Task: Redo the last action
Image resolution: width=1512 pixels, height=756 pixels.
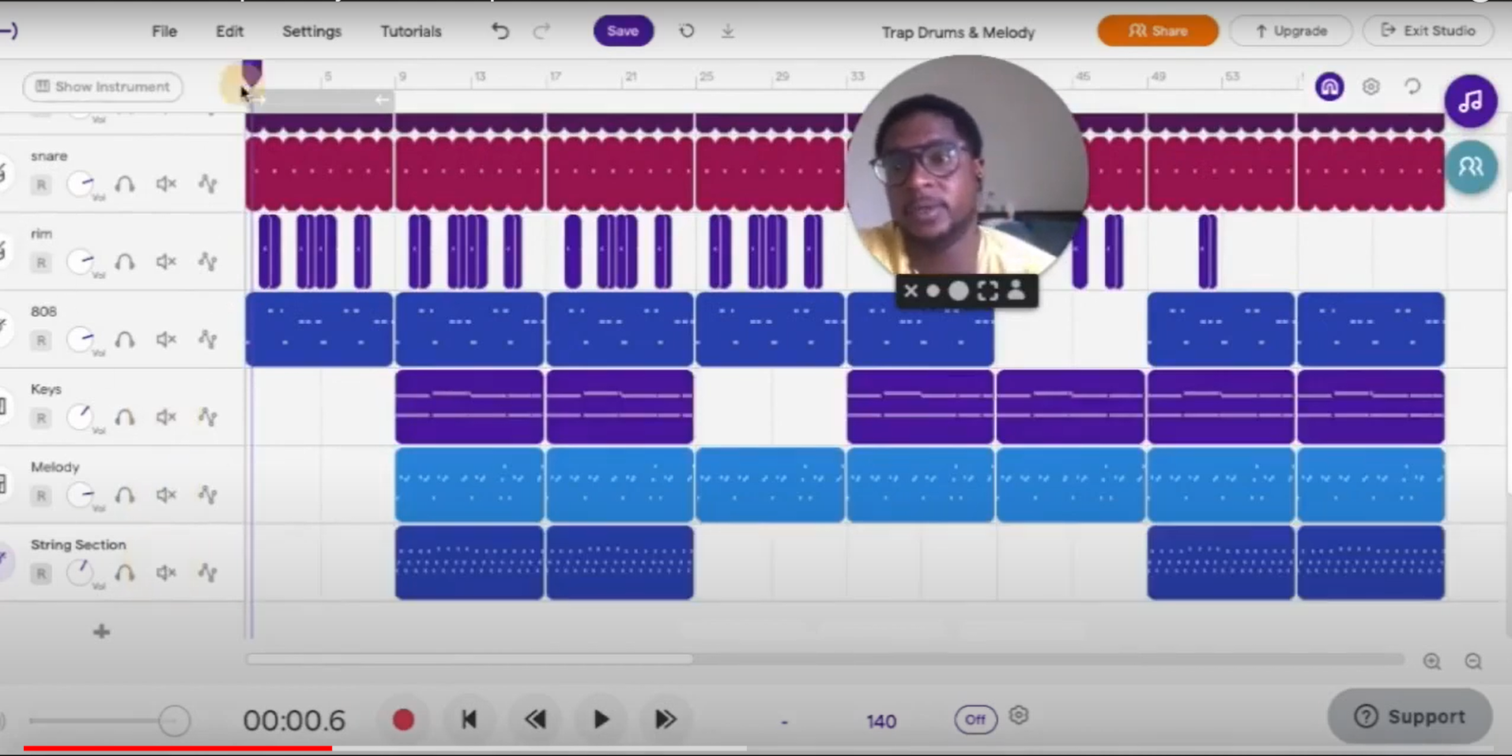Action: [542, 31]
